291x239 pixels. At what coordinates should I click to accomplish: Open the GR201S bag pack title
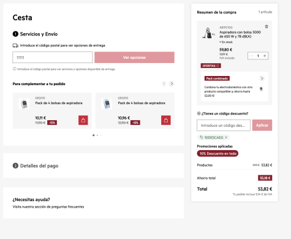pyautogui.click(x=59, y=103)
